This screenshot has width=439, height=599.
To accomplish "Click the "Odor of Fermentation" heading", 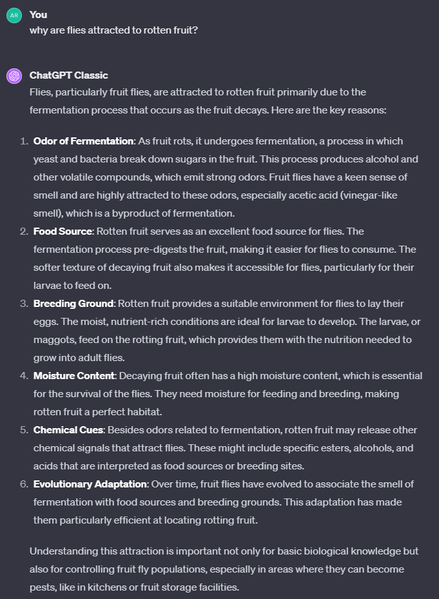I will tap(83, 141).
